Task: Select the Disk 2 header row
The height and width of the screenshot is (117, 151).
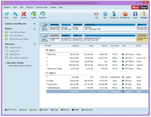Action: pos(97,73)
